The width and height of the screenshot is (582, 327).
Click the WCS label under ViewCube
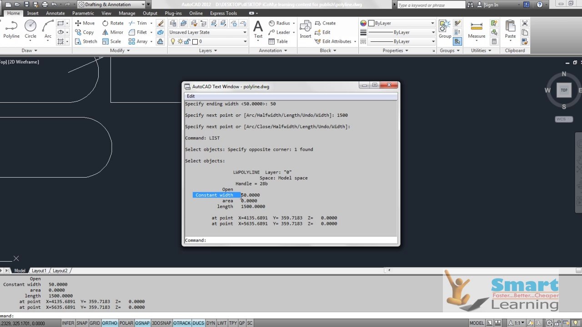point(563,119)
